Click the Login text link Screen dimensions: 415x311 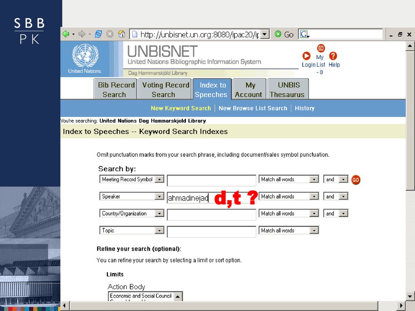coord(308,65)
